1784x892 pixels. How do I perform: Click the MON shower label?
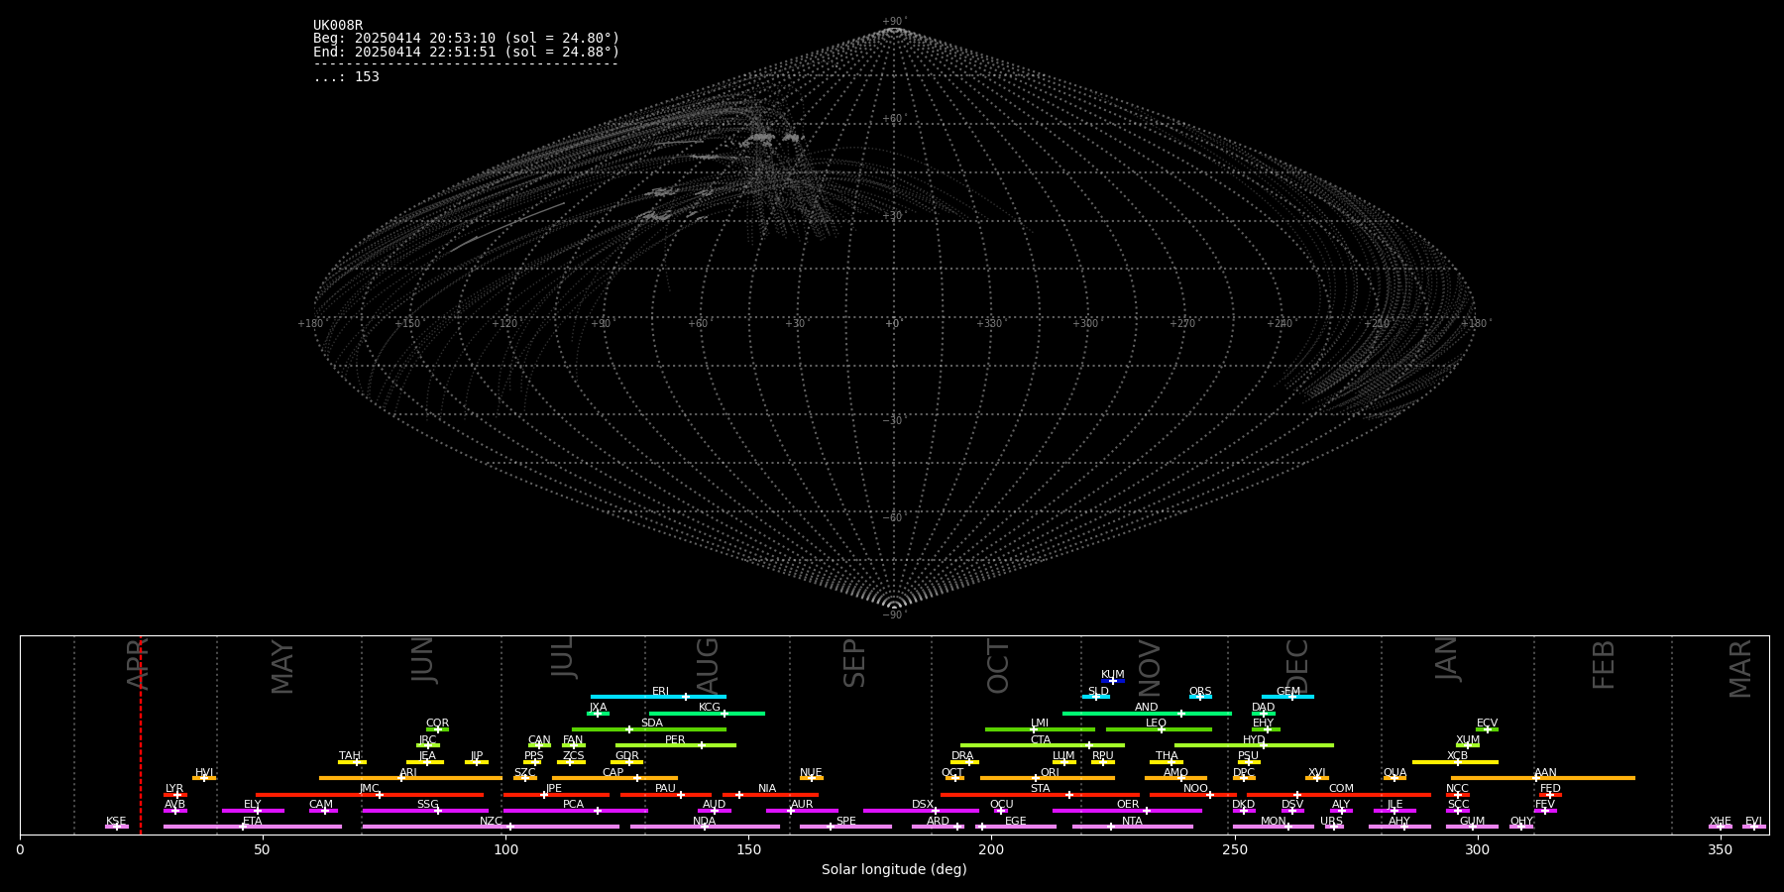pos(1274,822)
